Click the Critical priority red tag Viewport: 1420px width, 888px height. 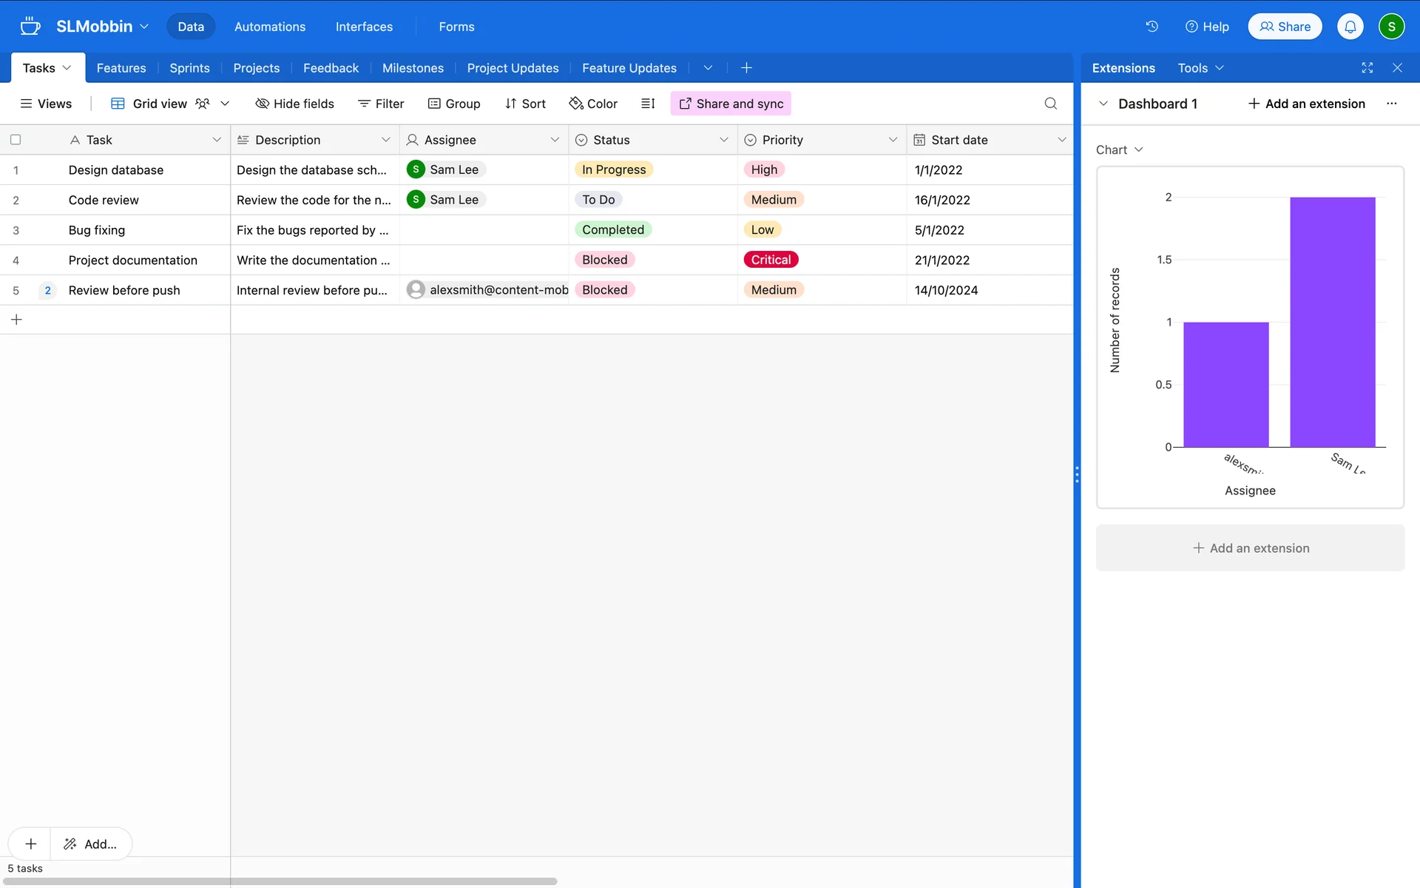click(771, 260)
